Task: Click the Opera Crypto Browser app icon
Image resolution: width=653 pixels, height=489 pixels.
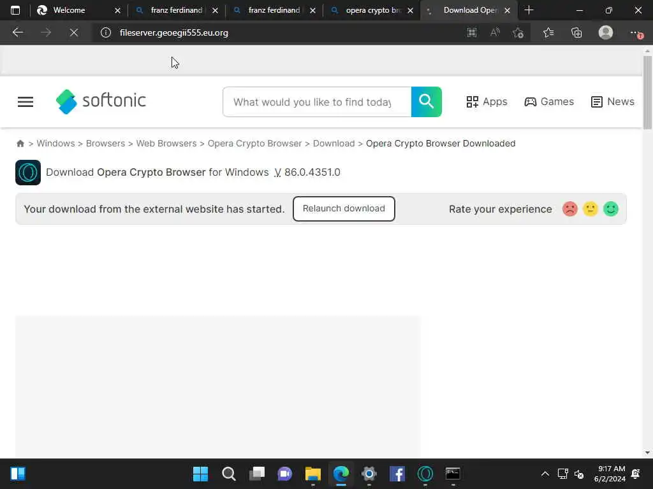Action: (x=28, y=172)
